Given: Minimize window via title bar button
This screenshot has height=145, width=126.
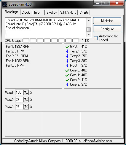Looking at the screenshot, I should [98, 3].
